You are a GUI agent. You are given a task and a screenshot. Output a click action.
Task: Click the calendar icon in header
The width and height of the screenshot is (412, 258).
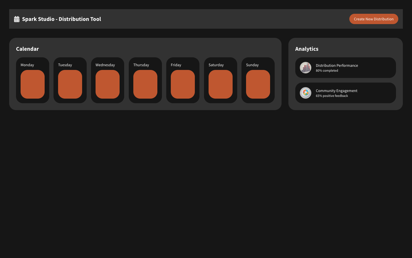click(x=17, y=19)
